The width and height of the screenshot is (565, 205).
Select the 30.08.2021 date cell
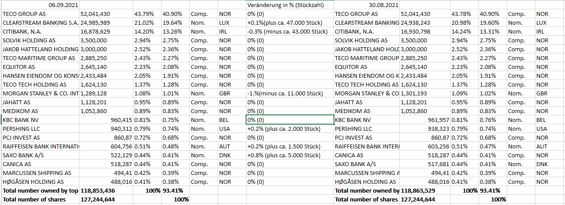coord(383,5)
